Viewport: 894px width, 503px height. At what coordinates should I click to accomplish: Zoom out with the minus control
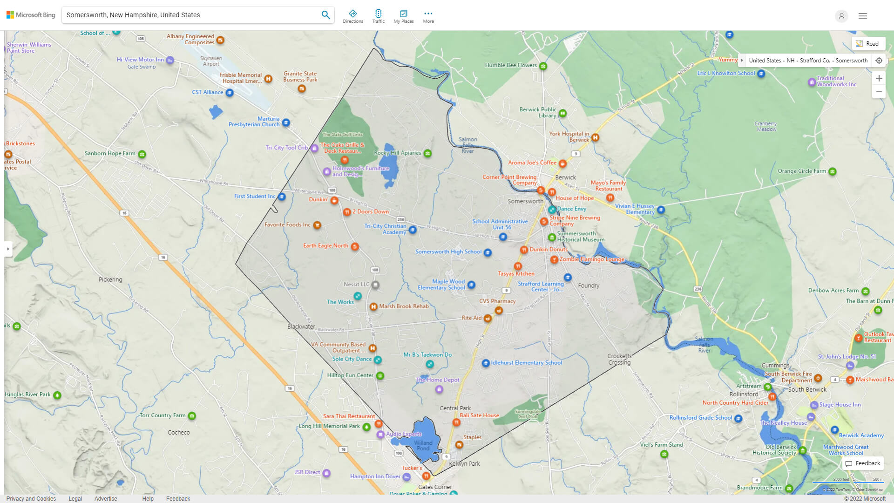click(879, 92)
